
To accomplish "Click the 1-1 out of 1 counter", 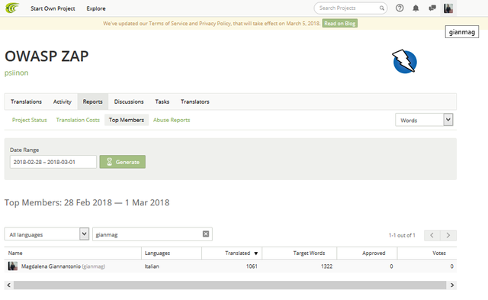I will coord(402,235).
